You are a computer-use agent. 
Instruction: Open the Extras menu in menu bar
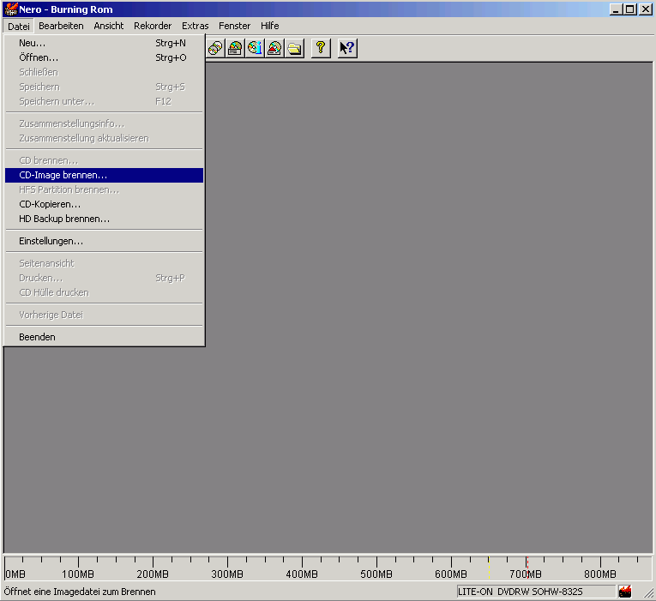point(195,26)
